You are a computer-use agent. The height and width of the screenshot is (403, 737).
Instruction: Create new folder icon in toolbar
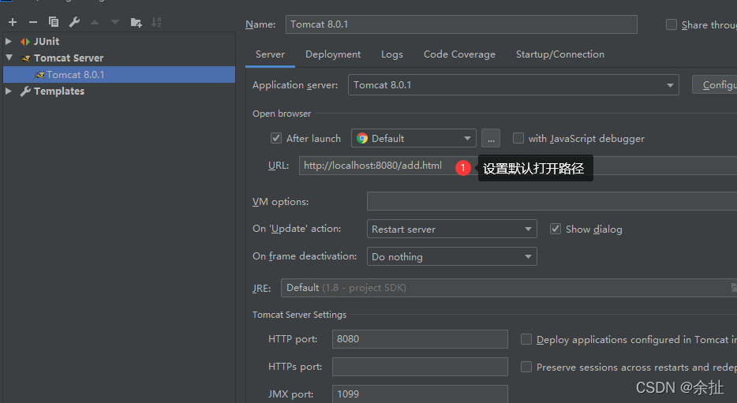pyautogui.click(x=136, y=22)
